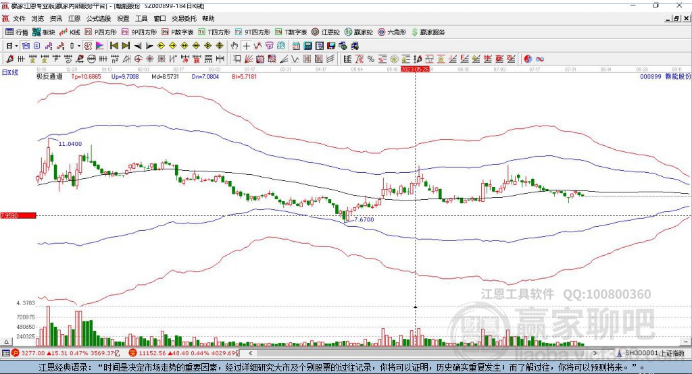This screenshot has height=374, width=692.
Task: Restore the inner chart window
Action: click(x=676, y=18)
